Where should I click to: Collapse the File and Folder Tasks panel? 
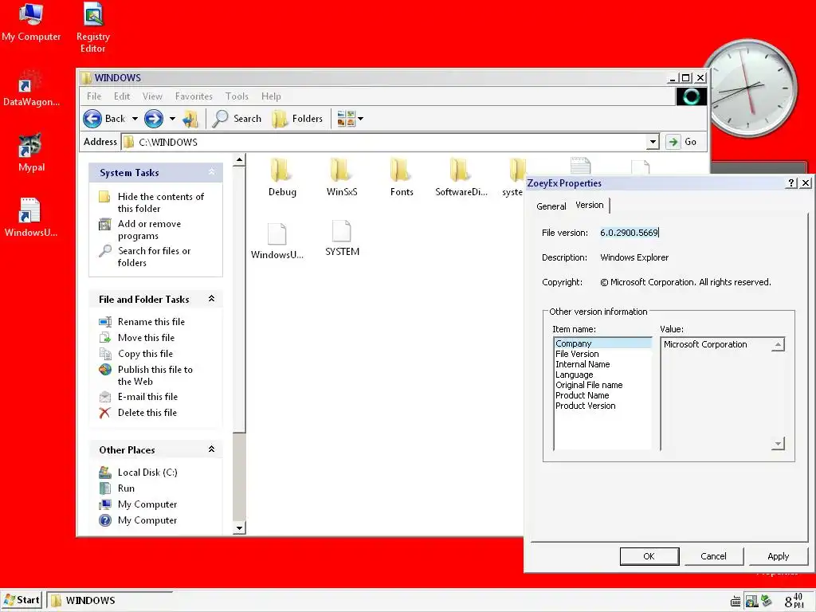click(x=211, y=299)
